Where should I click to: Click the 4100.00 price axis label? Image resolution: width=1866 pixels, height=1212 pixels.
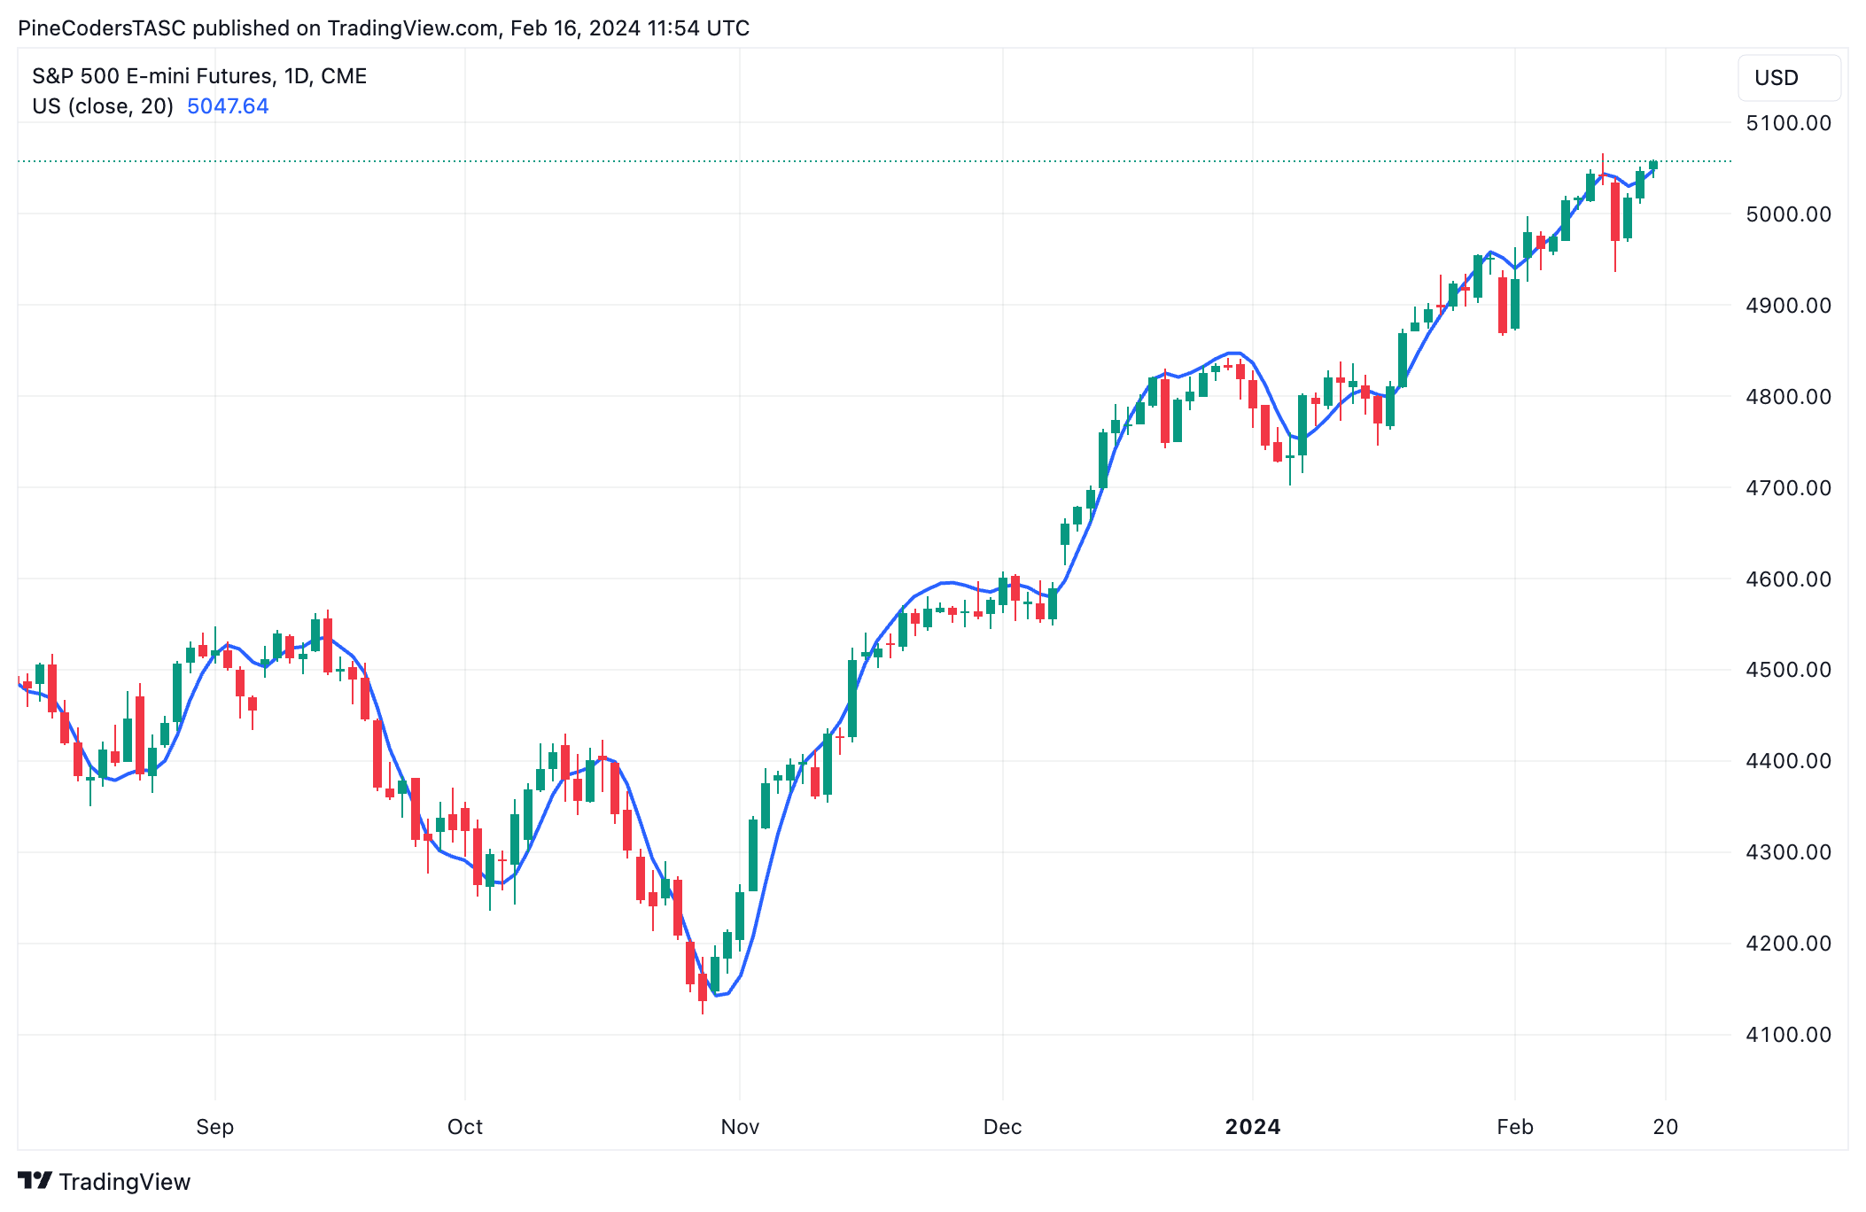[1788, 1035]
